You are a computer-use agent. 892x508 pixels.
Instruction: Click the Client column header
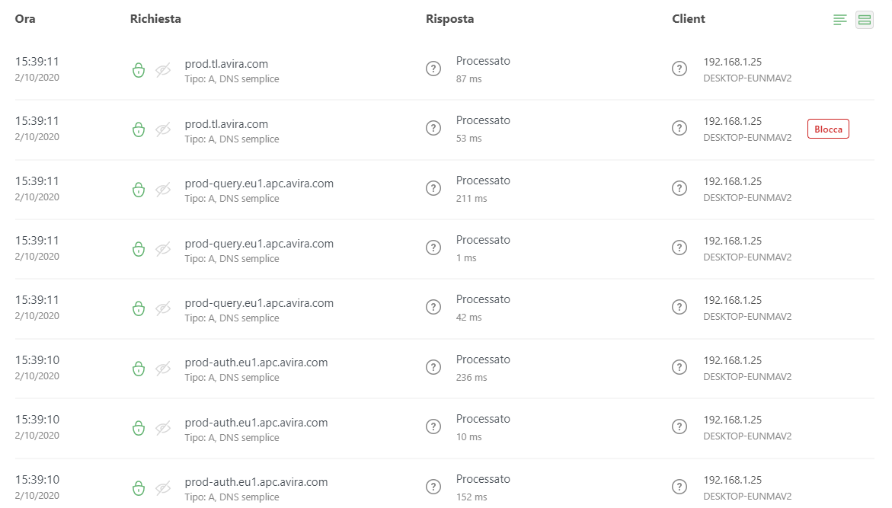[689, 19]
